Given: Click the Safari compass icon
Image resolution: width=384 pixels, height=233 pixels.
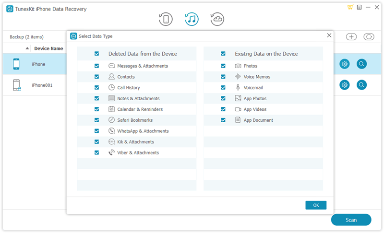Looking at the screenshot, I should 111,120.
